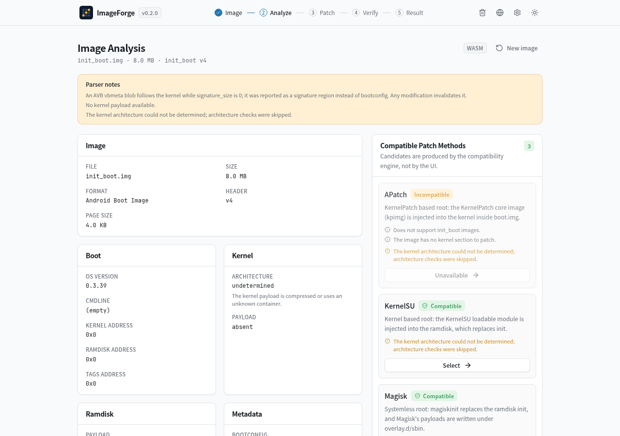
Task: Open the language globe icon
Action: tap(500, 13)
